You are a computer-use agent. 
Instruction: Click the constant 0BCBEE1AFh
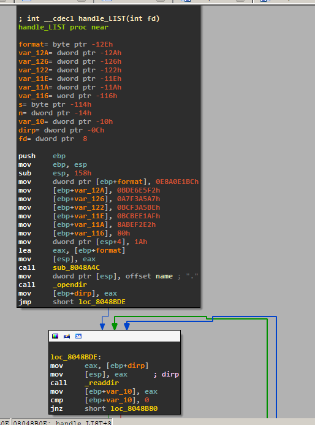point(139,216)
